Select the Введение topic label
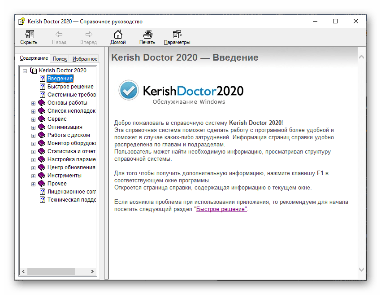The image size is (381, 295). [x=60, y=79]
